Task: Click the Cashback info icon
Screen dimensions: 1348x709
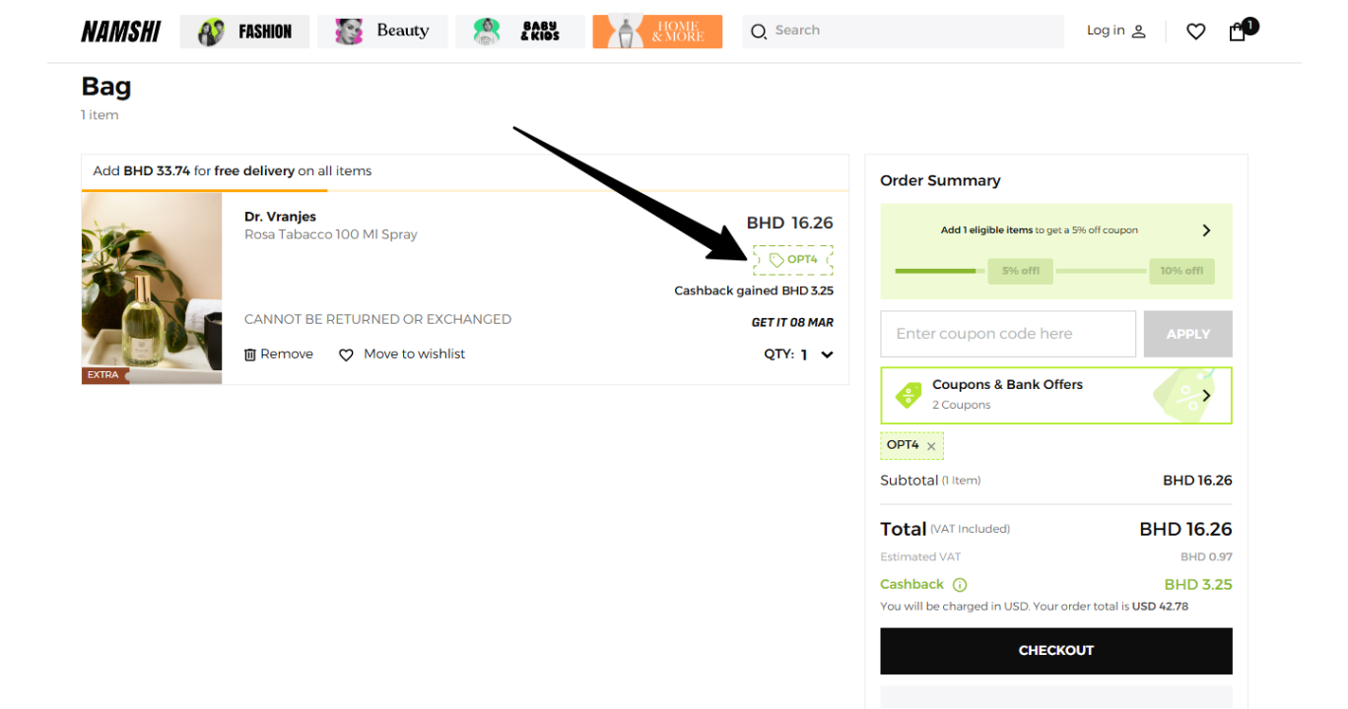Action: 960,585
